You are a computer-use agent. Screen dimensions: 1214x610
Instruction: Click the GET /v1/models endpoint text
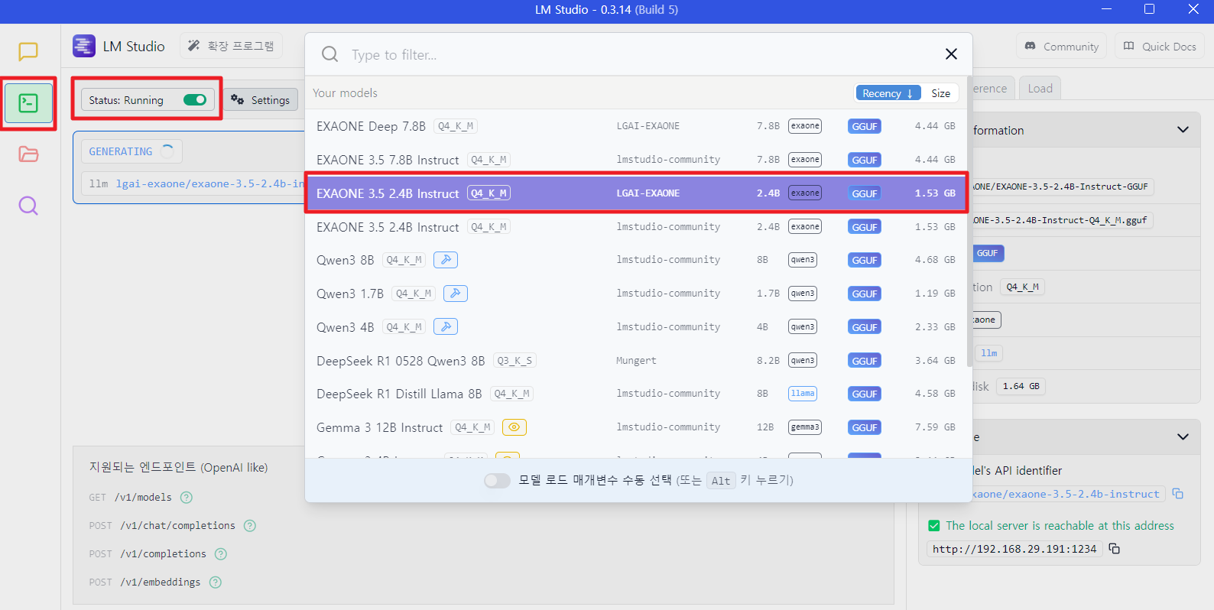pyautogui.click(x=130, y=498)
